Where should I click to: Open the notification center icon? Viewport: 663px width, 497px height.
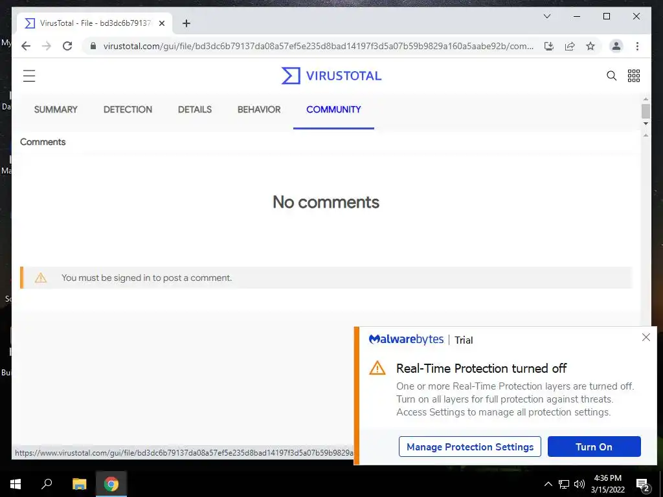tap(643, 485)
